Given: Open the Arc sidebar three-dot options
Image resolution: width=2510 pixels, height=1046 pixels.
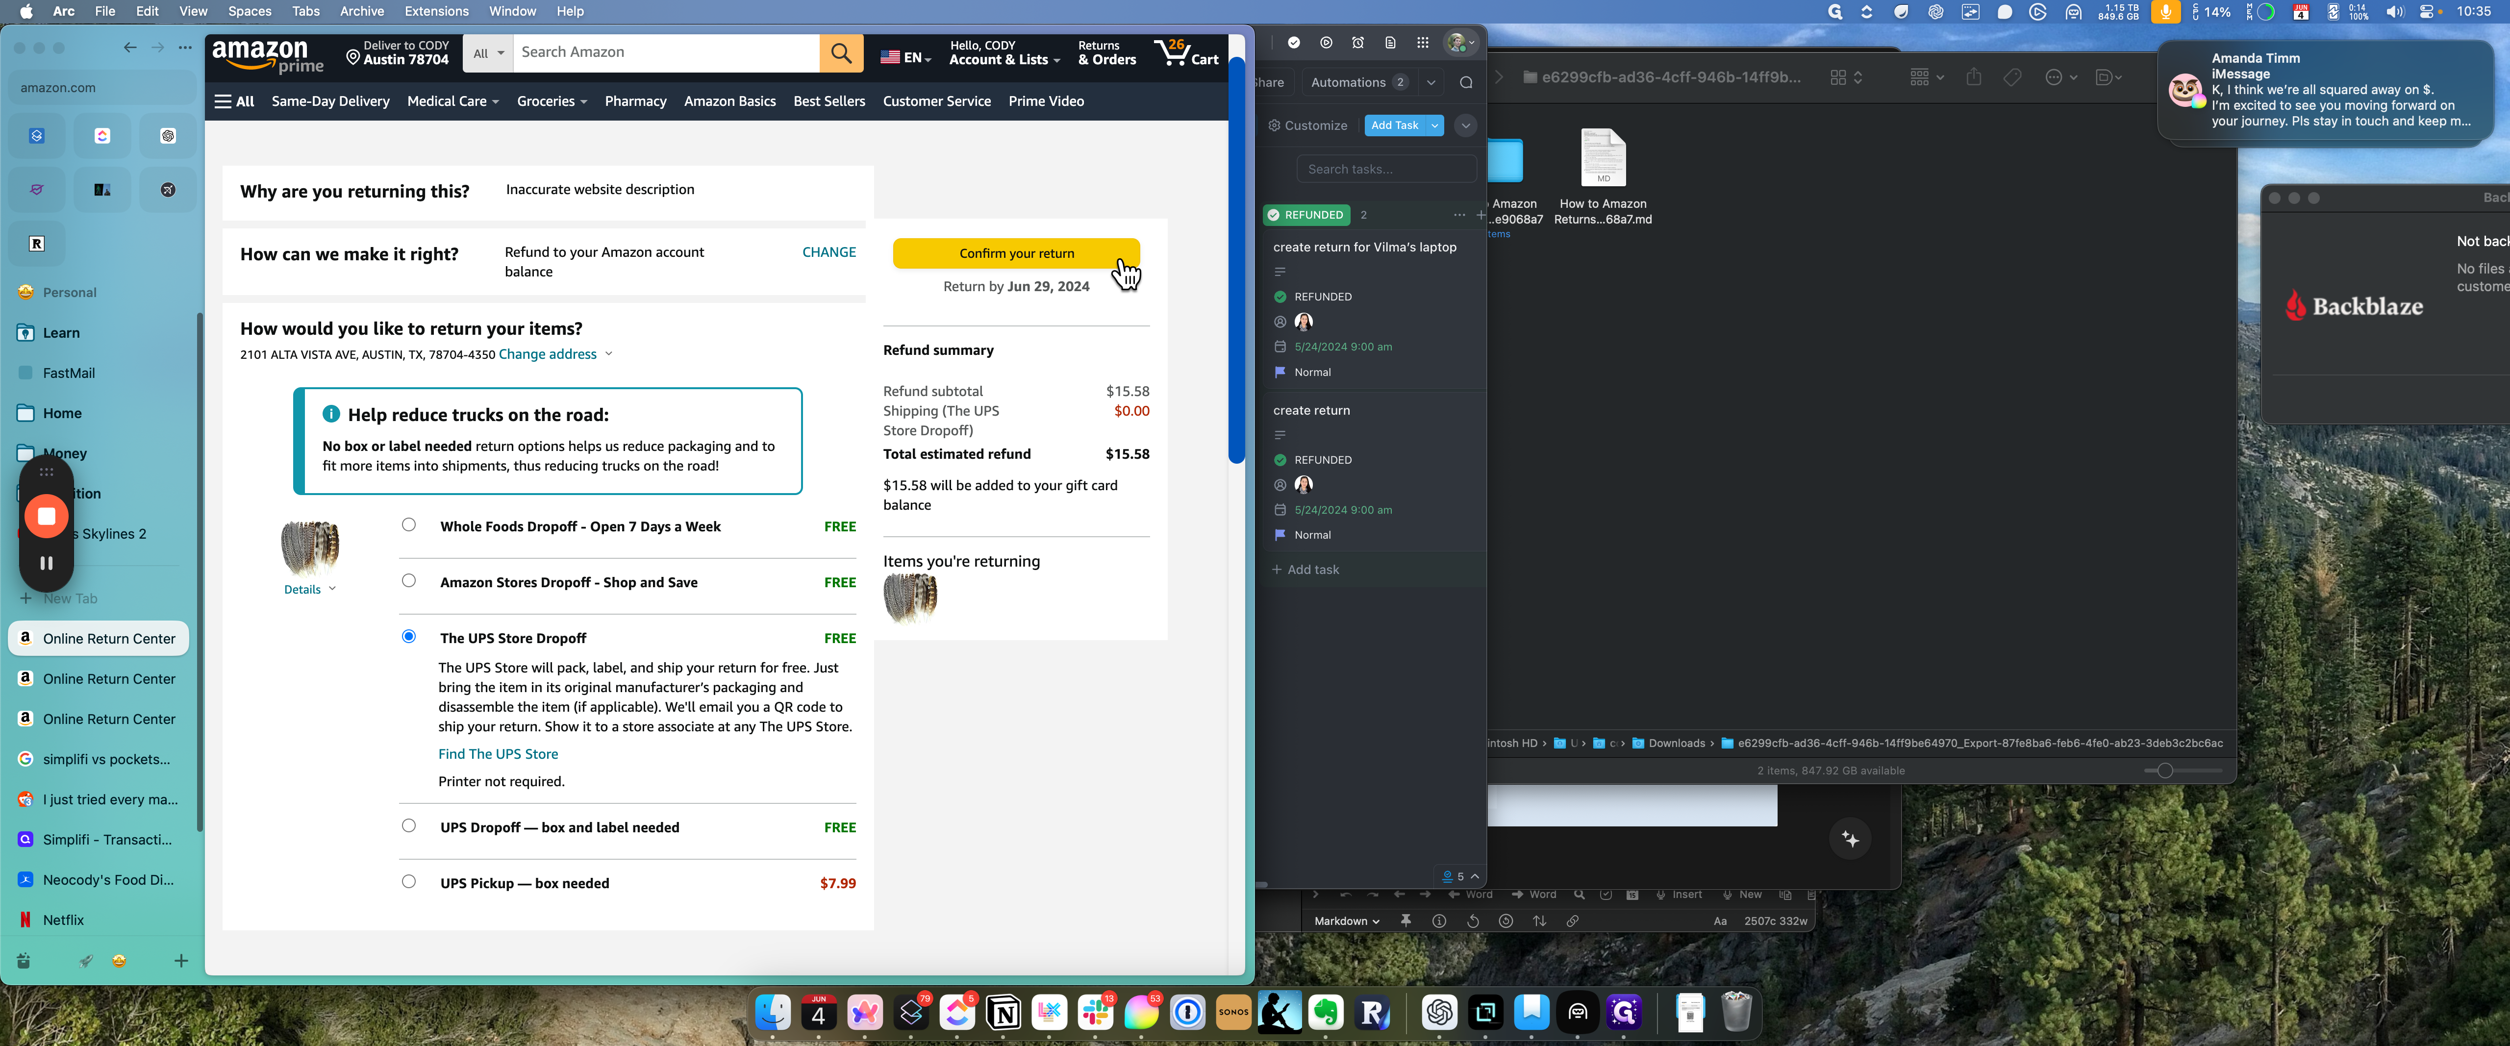Looking at the screenshot, I should tap(185, 48).
